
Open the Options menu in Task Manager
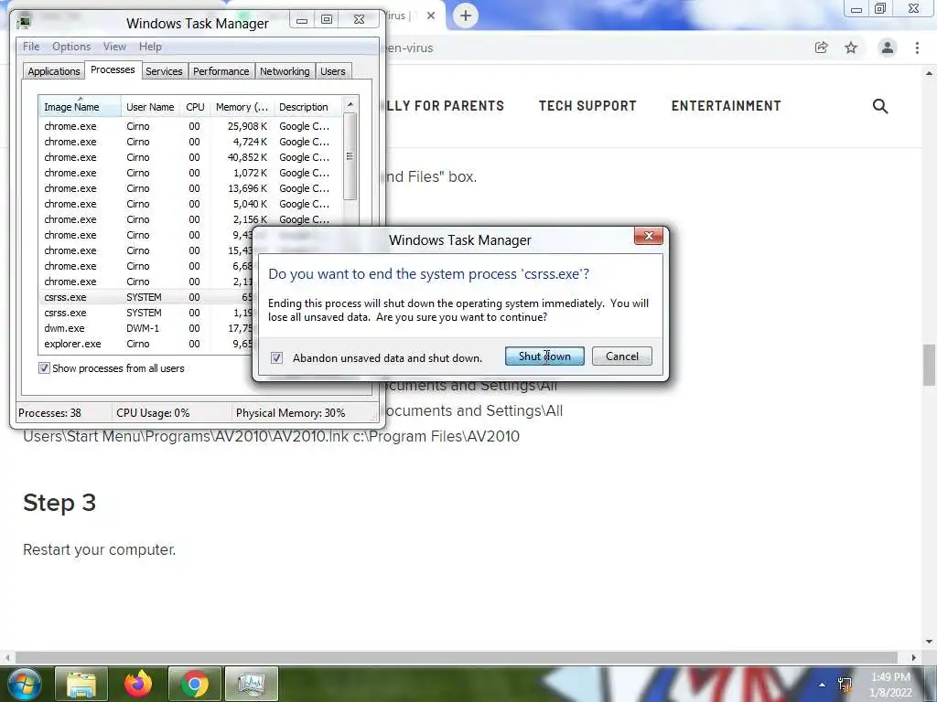(x=71, y=47)
